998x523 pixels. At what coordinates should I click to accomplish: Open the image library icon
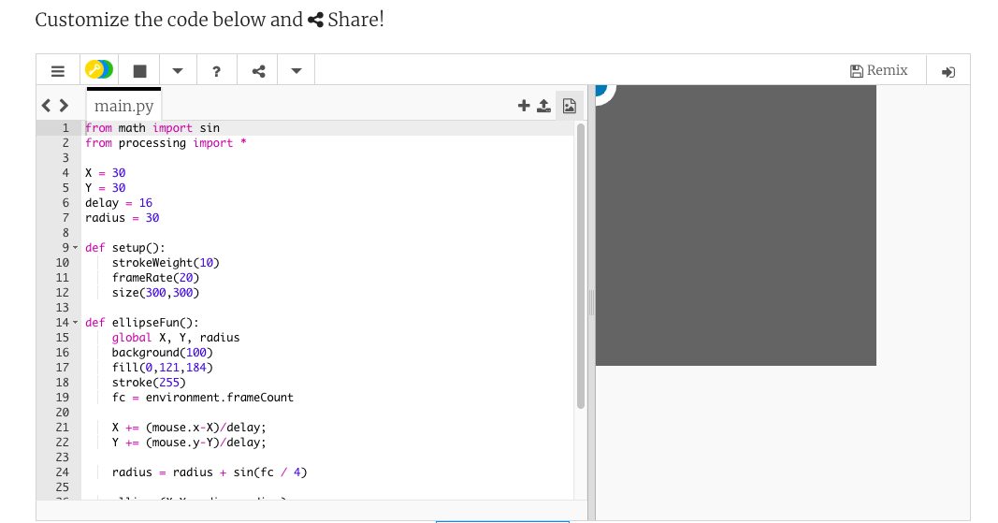570,106
